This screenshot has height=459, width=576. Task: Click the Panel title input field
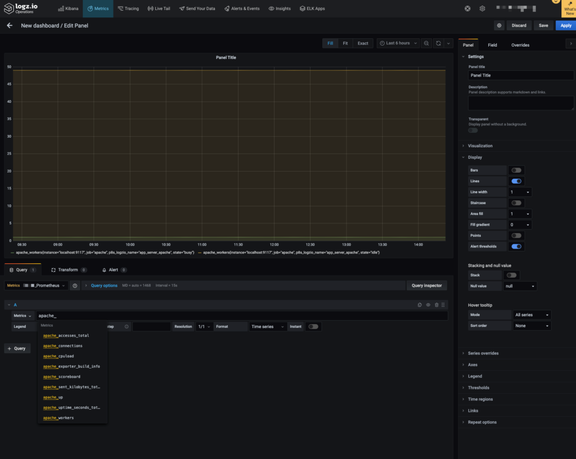521,75
